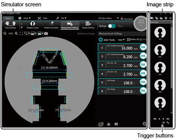Click the camera capture icon
This screenshot has height=140, width=176.
[x=46, y=33]
